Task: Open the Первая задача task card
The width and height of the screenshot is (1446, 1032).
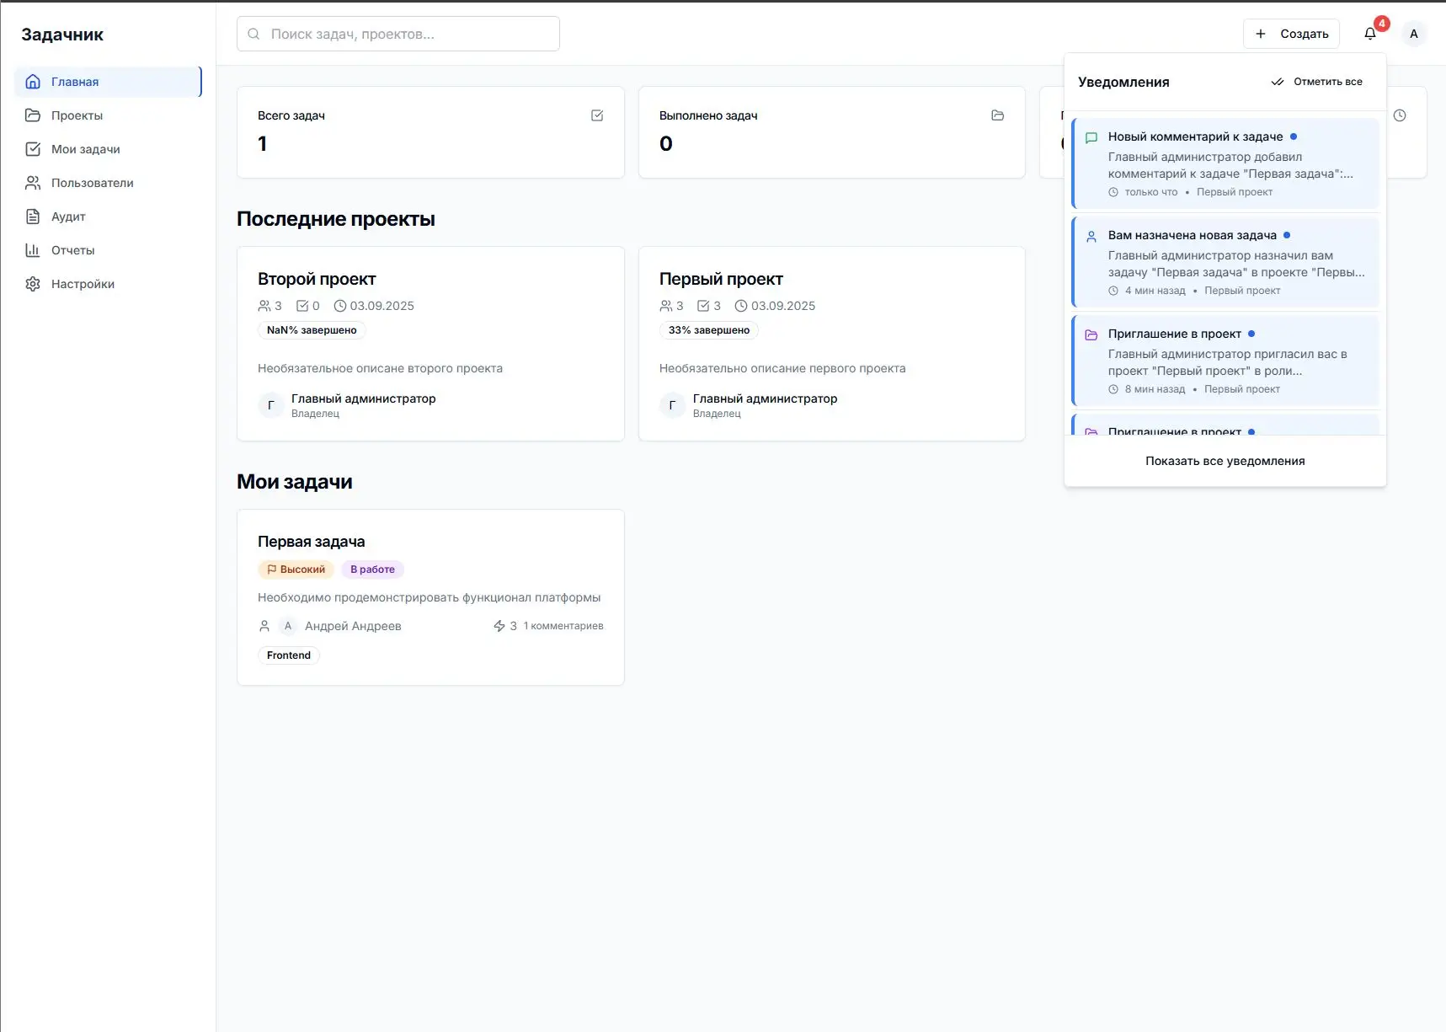Action: tap(430, 596)
